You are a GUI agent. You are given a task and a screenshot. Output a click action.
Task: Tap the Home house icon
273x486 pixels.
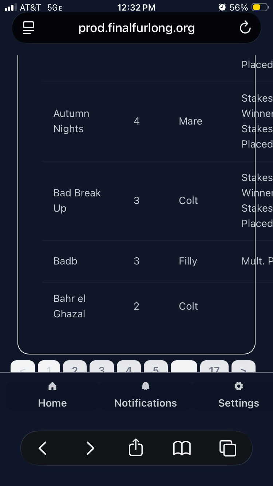tap(52, 386)
